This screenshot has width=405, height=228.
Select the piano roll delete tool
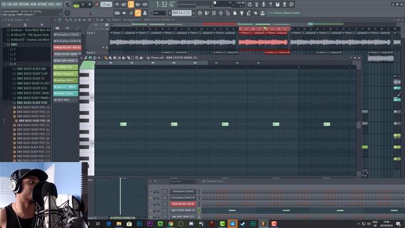[119, 58]
